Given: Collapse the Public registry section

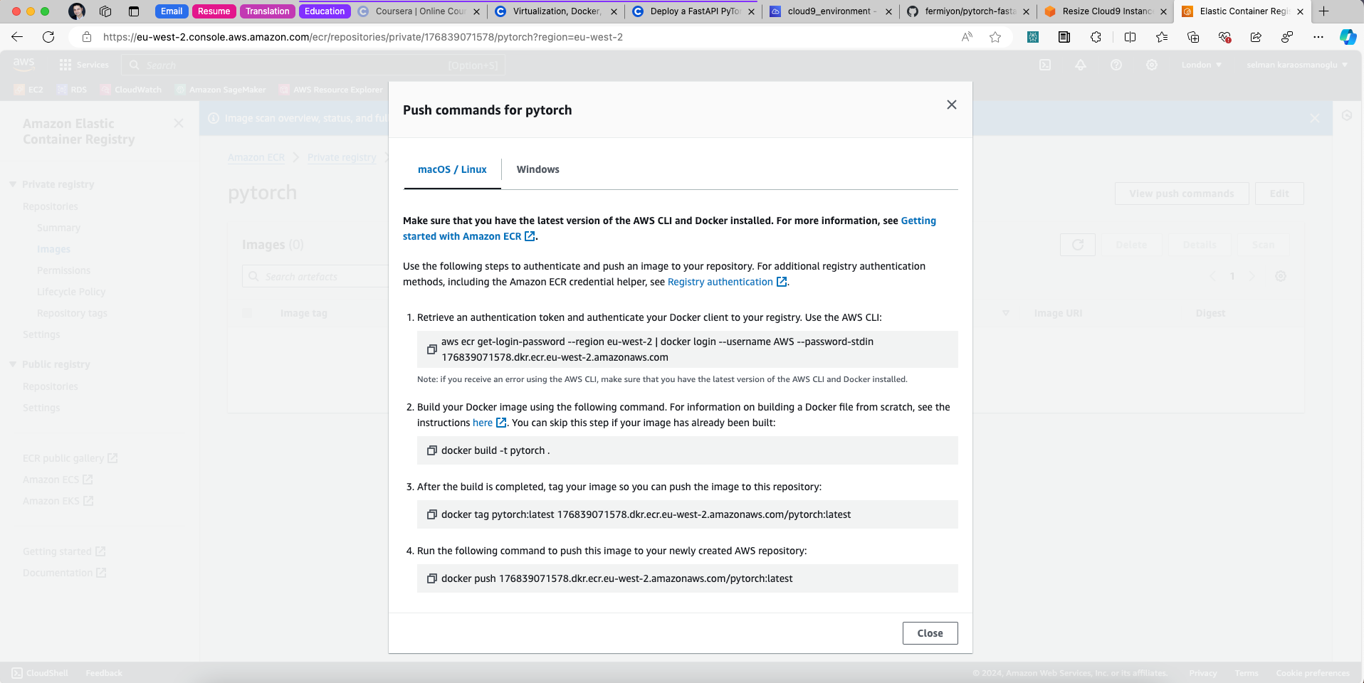Looking at the screenshot, I should (13, 364).
